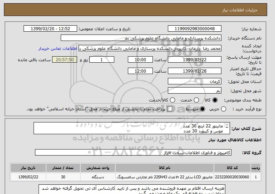Click the جزئیات اطلاعات نیاز header title
Image resolution: width=275 pixels, height=194 pixels.
240,10
